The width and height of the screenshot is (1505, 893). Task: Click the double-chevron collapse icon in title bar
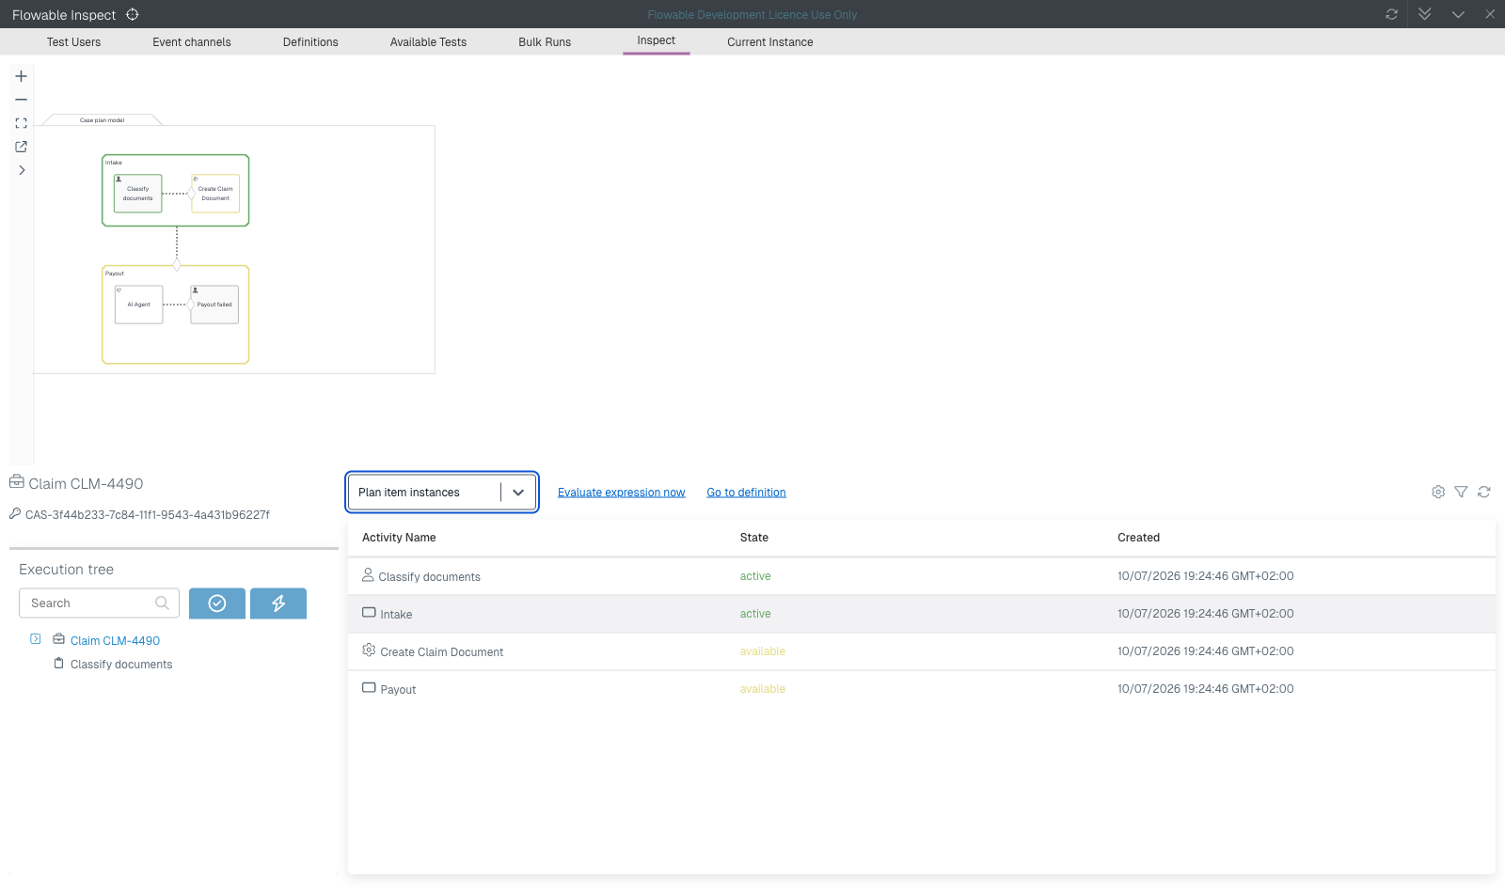click(1425, 14)
